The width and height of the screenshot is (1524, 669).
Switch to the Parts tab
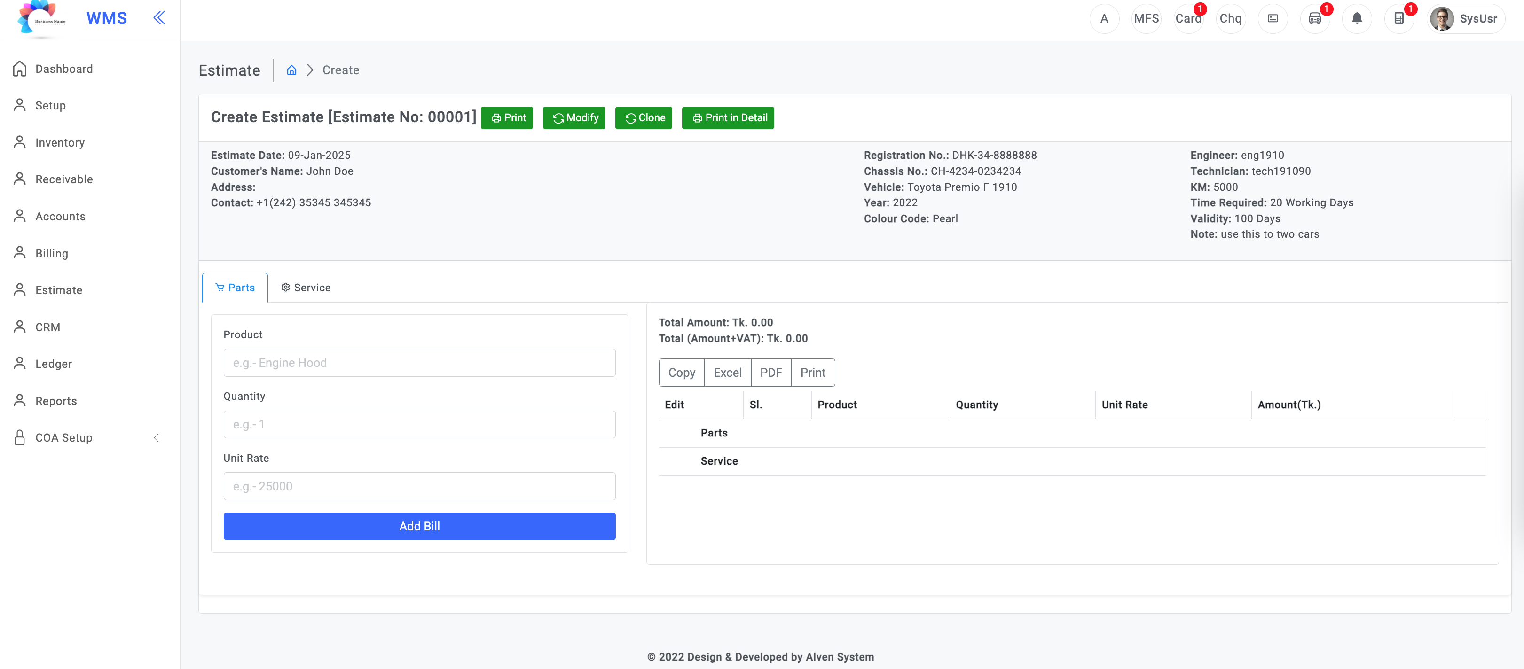pos(235,288)
